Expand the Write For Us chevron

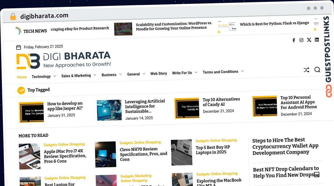pos(196,72)
